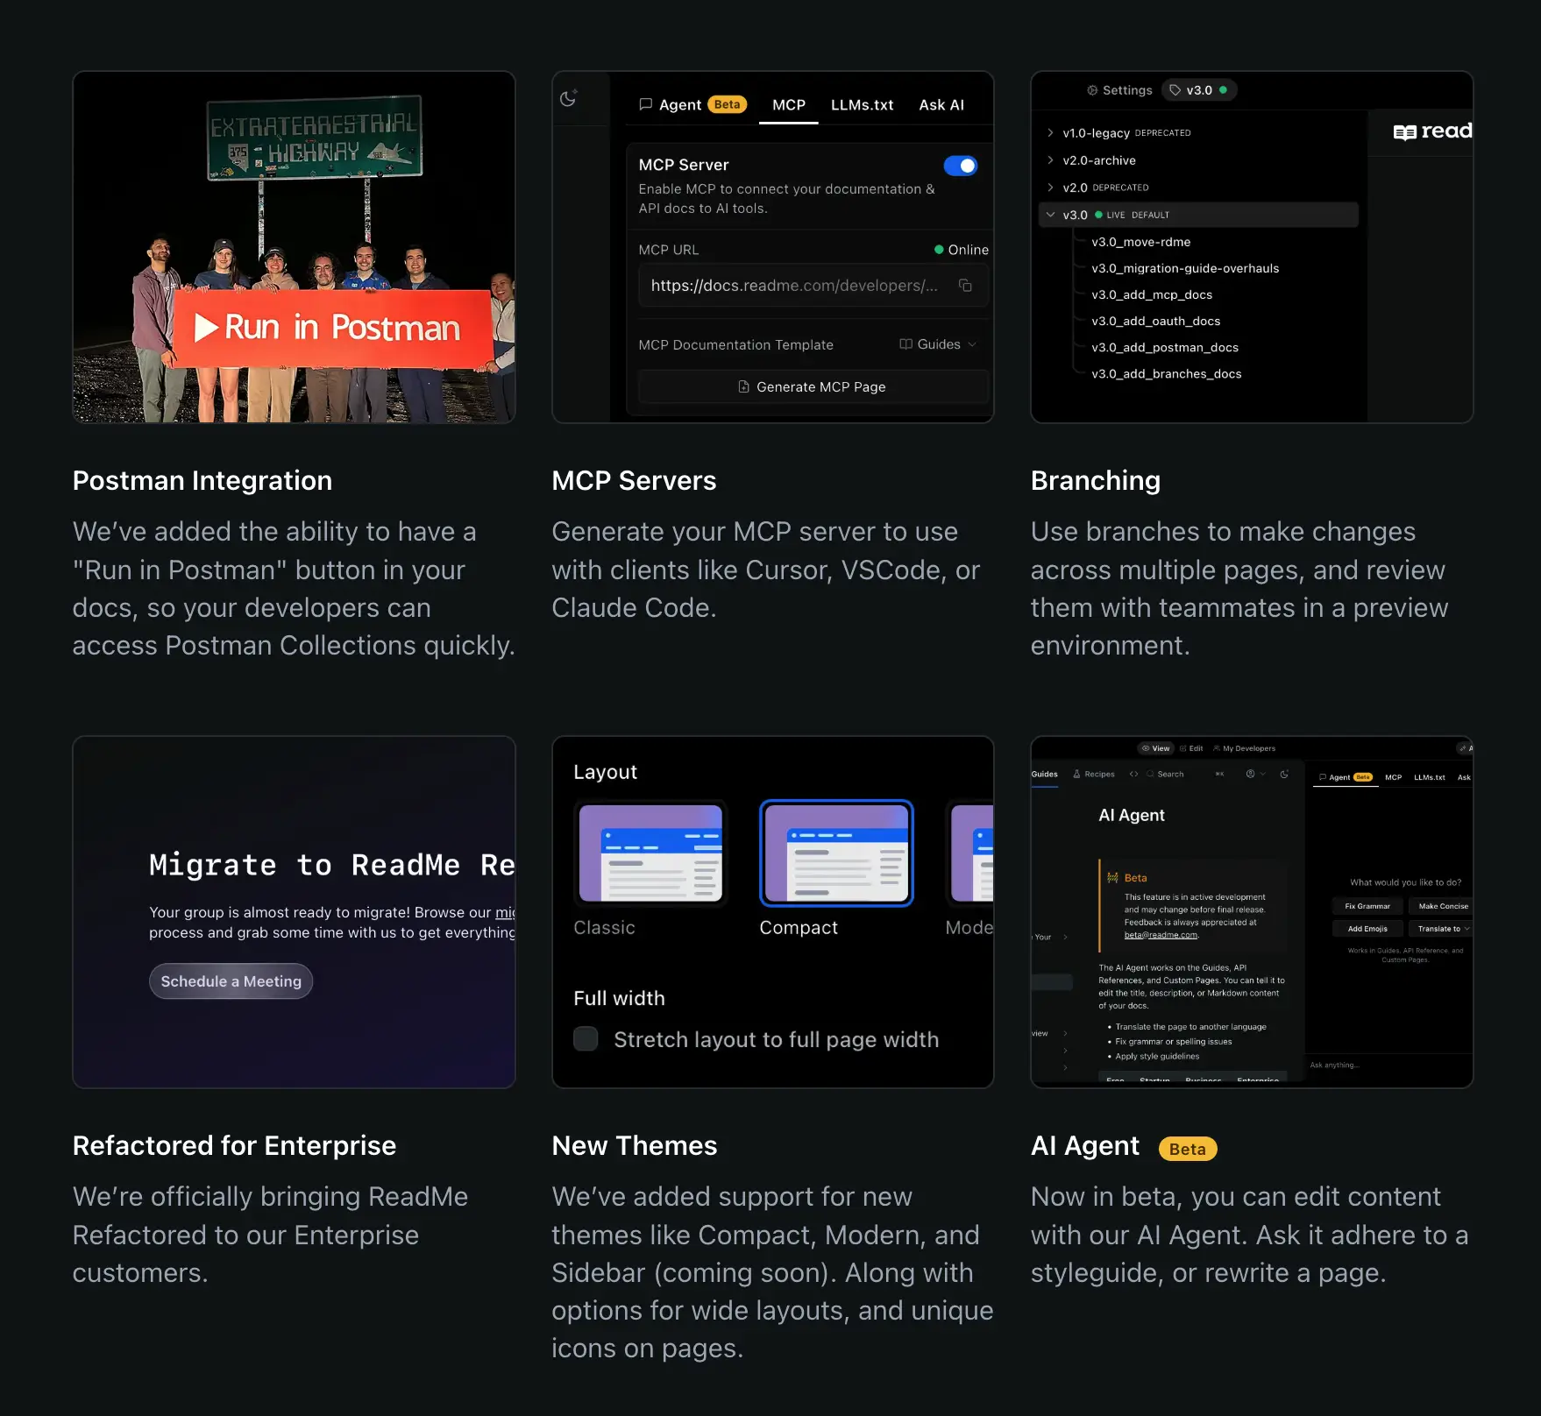Click the Add Emojis button
Viewport: 1541px width, 1416px height.
[x=1367, y=929]
